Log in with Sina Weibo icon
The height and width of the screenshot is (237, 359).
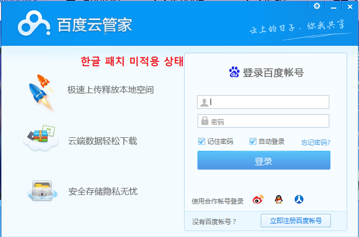click(258, 199)
